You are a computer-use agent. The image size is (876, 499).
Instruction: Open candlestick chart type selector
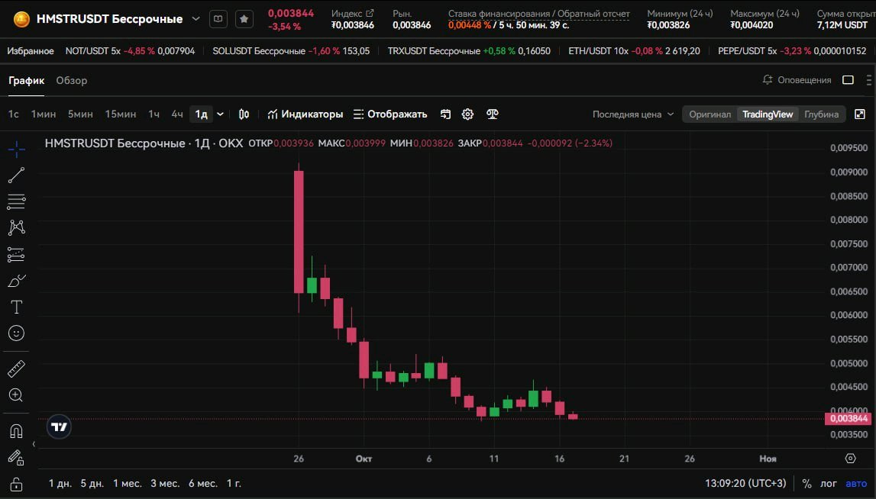244,114
